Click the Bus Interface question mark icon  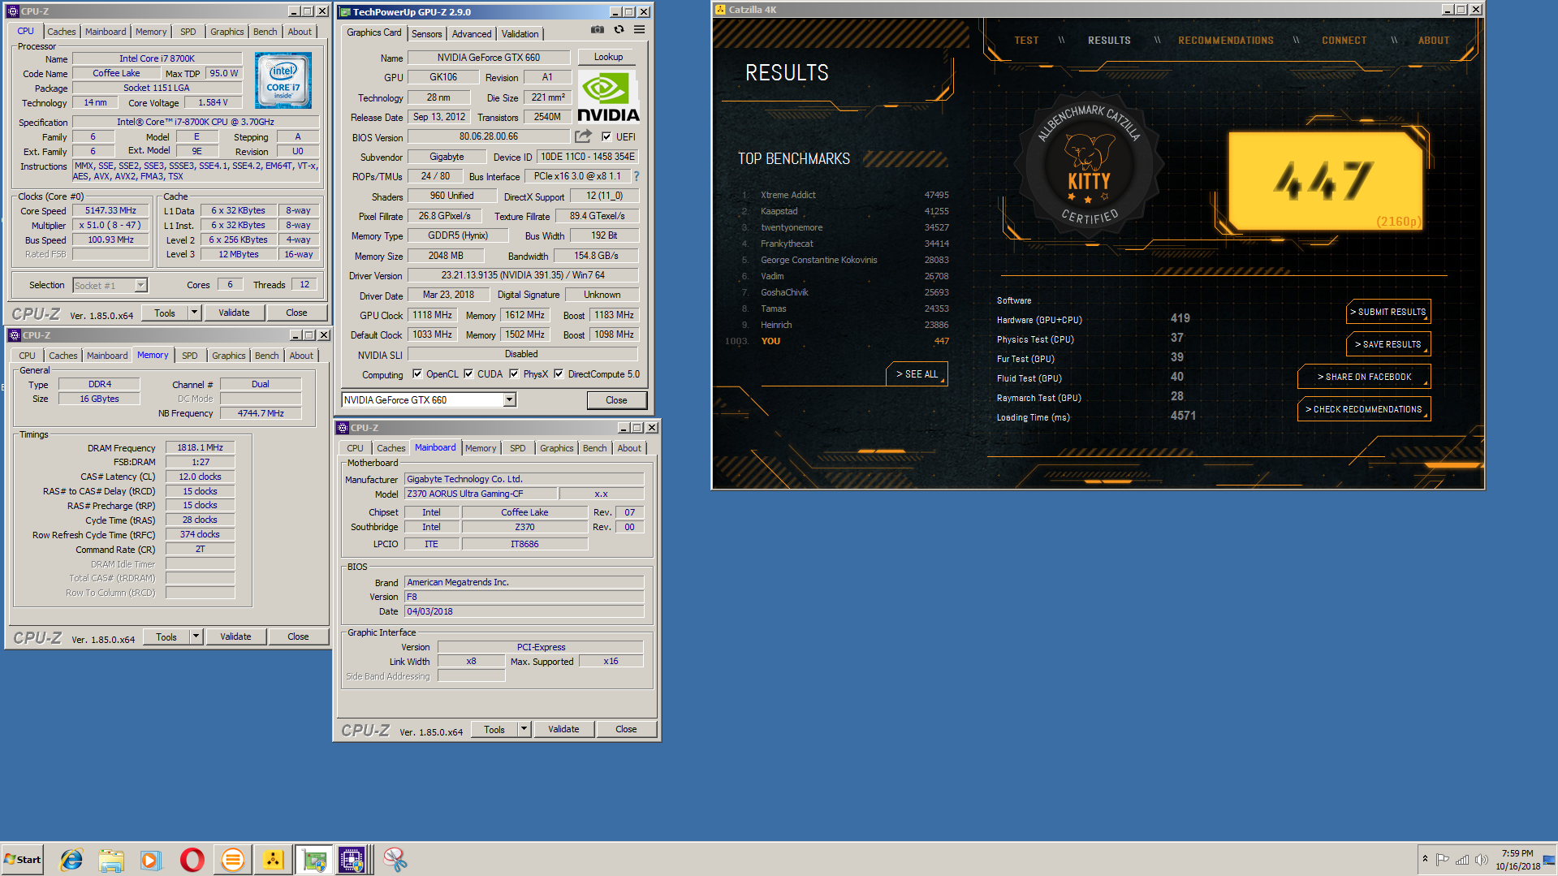click(x=637, y=176)
